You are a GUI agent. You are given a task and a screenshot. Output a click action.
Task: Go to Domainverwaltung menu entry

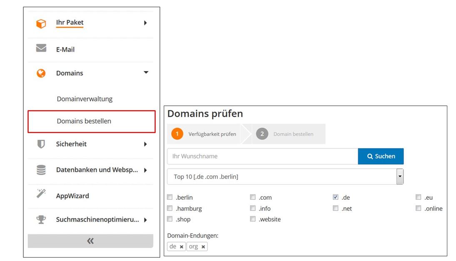pyautogui.click(x=85, y=99)
